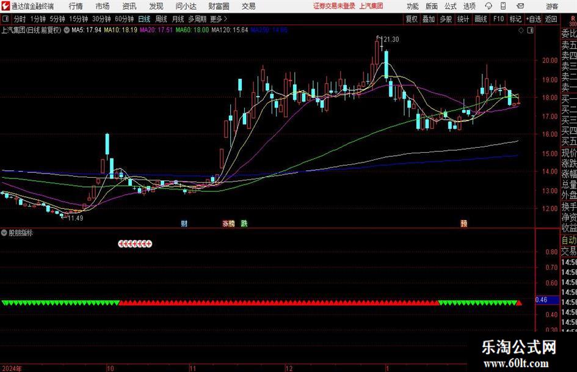
Task: Click the 通达信 red logo icon
Action: point(5,6)
